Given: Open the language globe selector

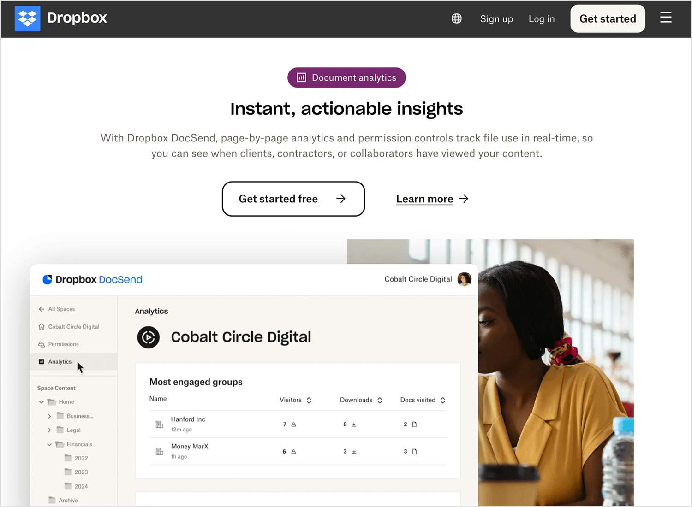Looking at the screenshot, I should [x=456, y=18].
